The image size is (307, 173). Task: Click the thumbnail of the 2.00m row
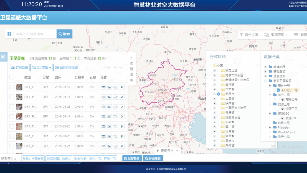[19, 107]
